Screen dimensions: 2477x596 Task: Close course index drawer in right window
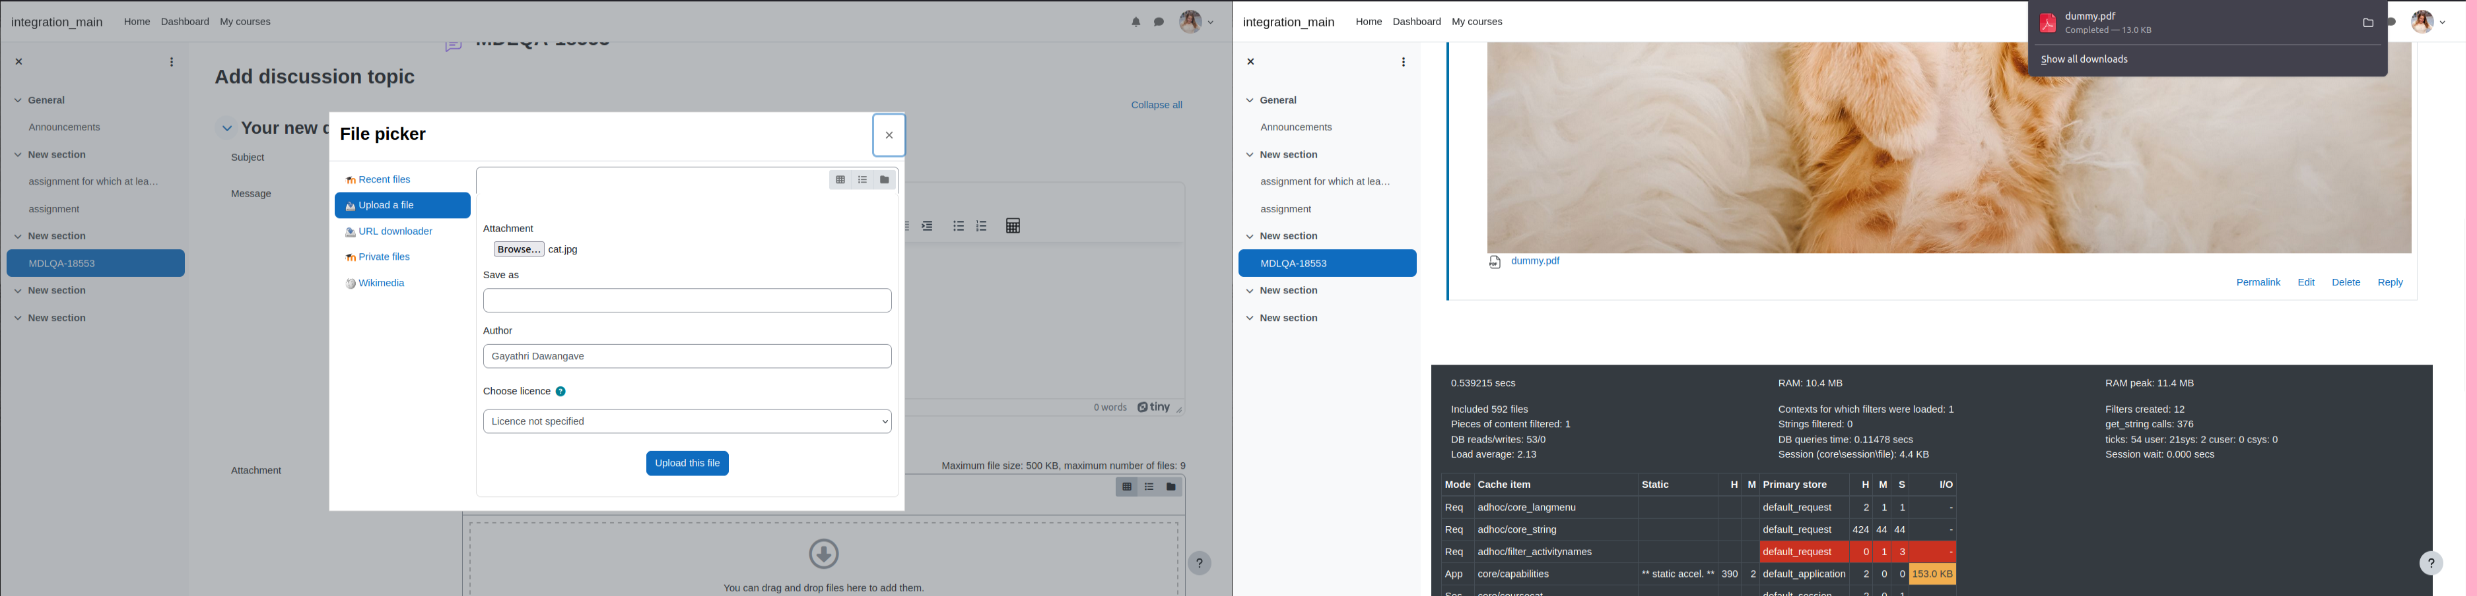[x=1250, y=61]
